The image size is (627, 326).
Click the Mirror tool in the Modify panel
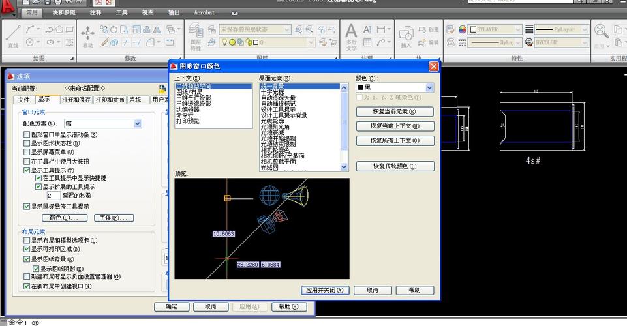pos(157,29)
